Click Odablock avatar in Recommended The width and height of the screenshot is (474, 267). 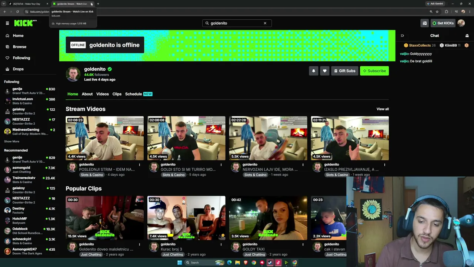[7, 231]
